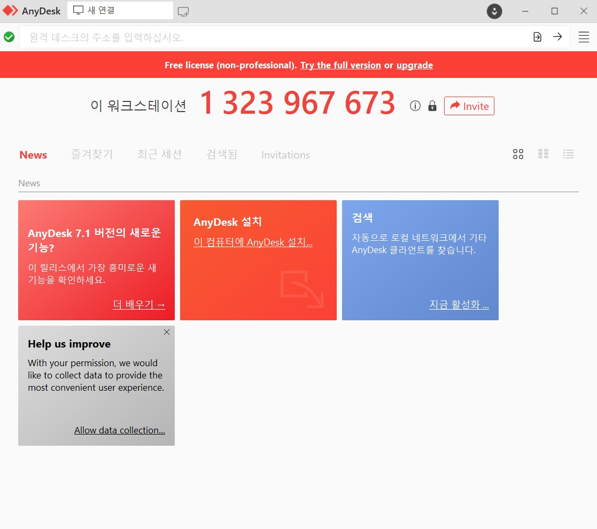Screen dimensions: 597x529
Task: Click the install arrow graphic on AnyDesk 설치 card
Action: point(302,289)
